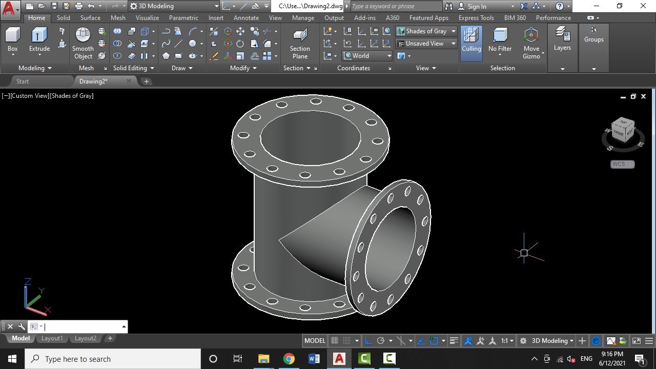Click the Plot printer icon
Viewport: 656px width, 369px height.
click(x=78, y=6)
